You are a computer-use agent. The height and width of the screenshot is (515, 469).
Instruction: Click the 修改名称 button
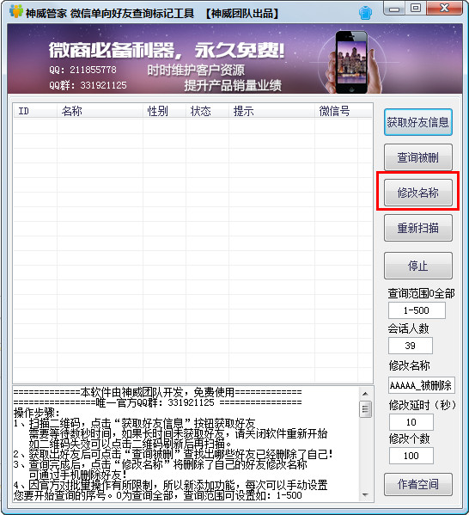[x=418, y=193]
